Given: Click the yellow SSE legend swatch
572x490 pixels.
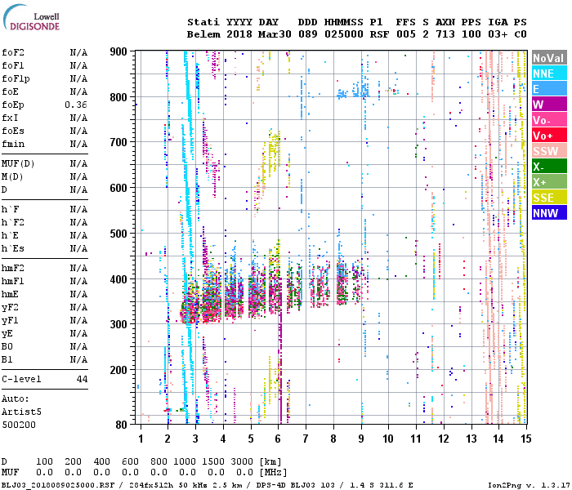Looking at the screenshot, I should click(549, 198).
